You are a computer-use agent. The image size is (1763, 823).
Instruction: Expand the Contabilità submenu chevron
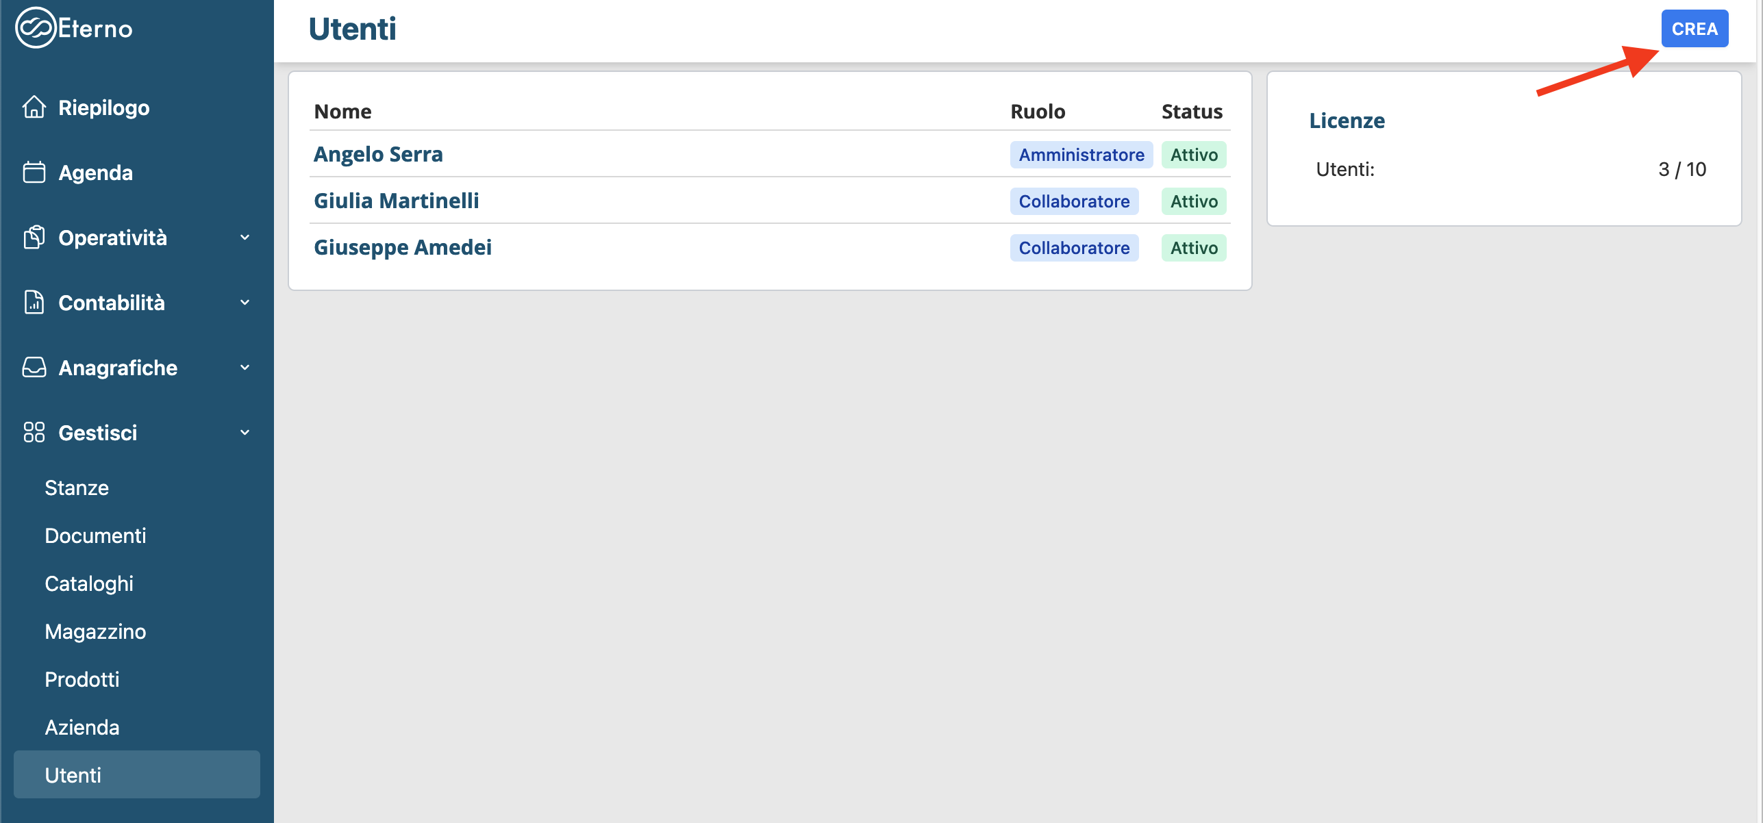[x=245, y=303]
